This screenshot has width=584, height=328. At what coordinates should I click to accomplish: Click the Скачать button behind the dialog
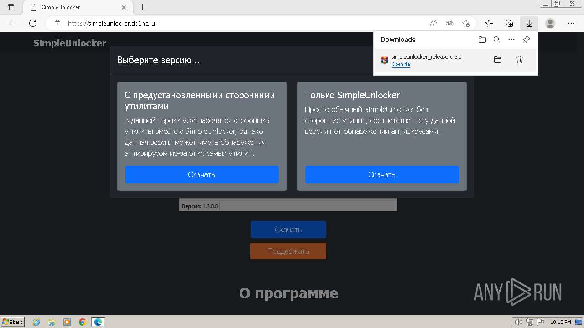pos(288,230)
